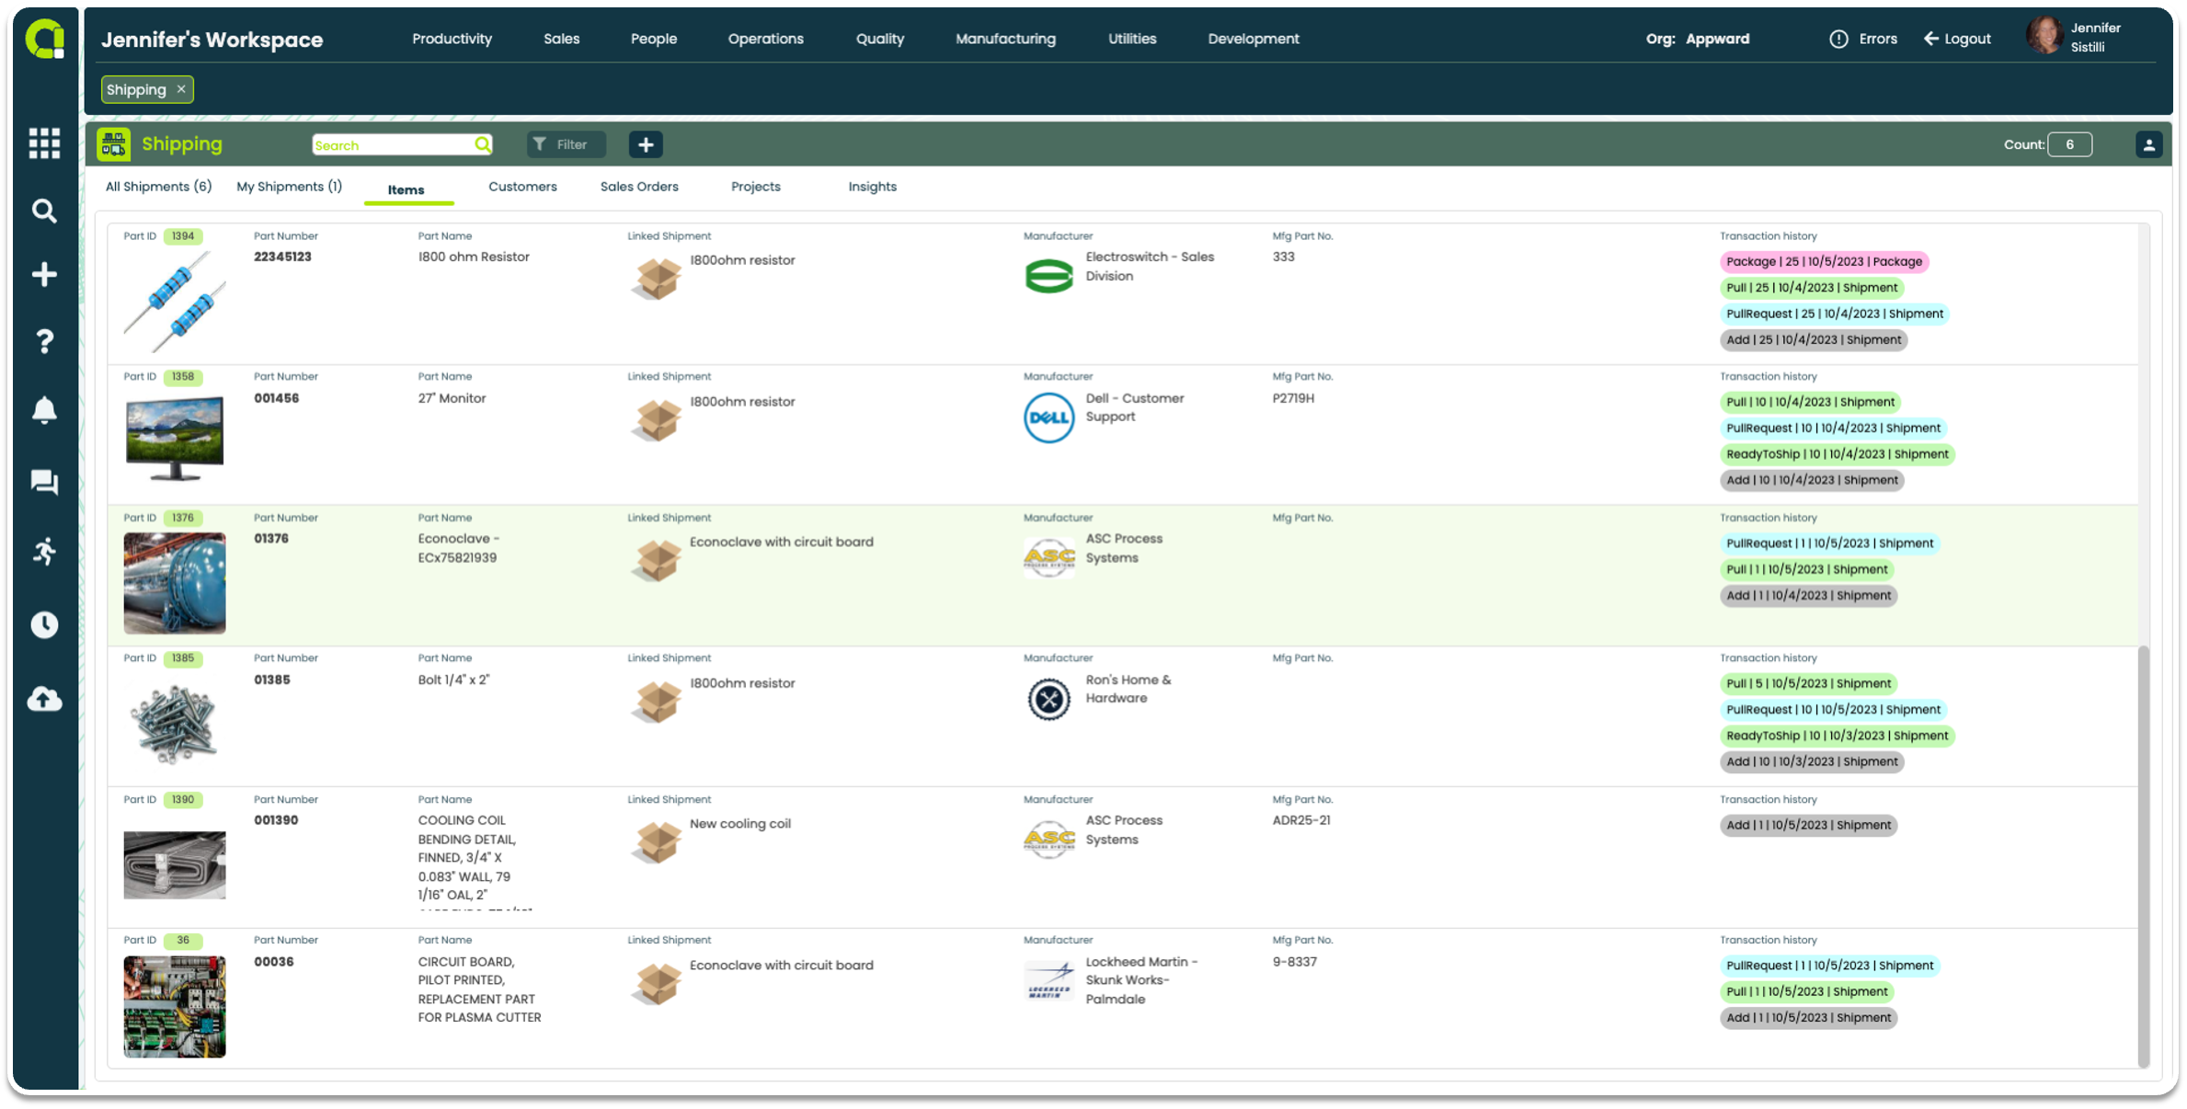The image size is (2187, 1109).
Task: Open the Operations menu
Action: pos(765,39)
